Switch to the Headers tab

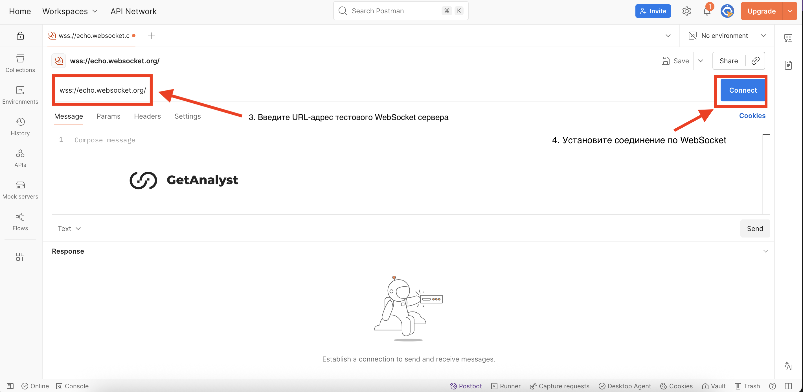148,116
